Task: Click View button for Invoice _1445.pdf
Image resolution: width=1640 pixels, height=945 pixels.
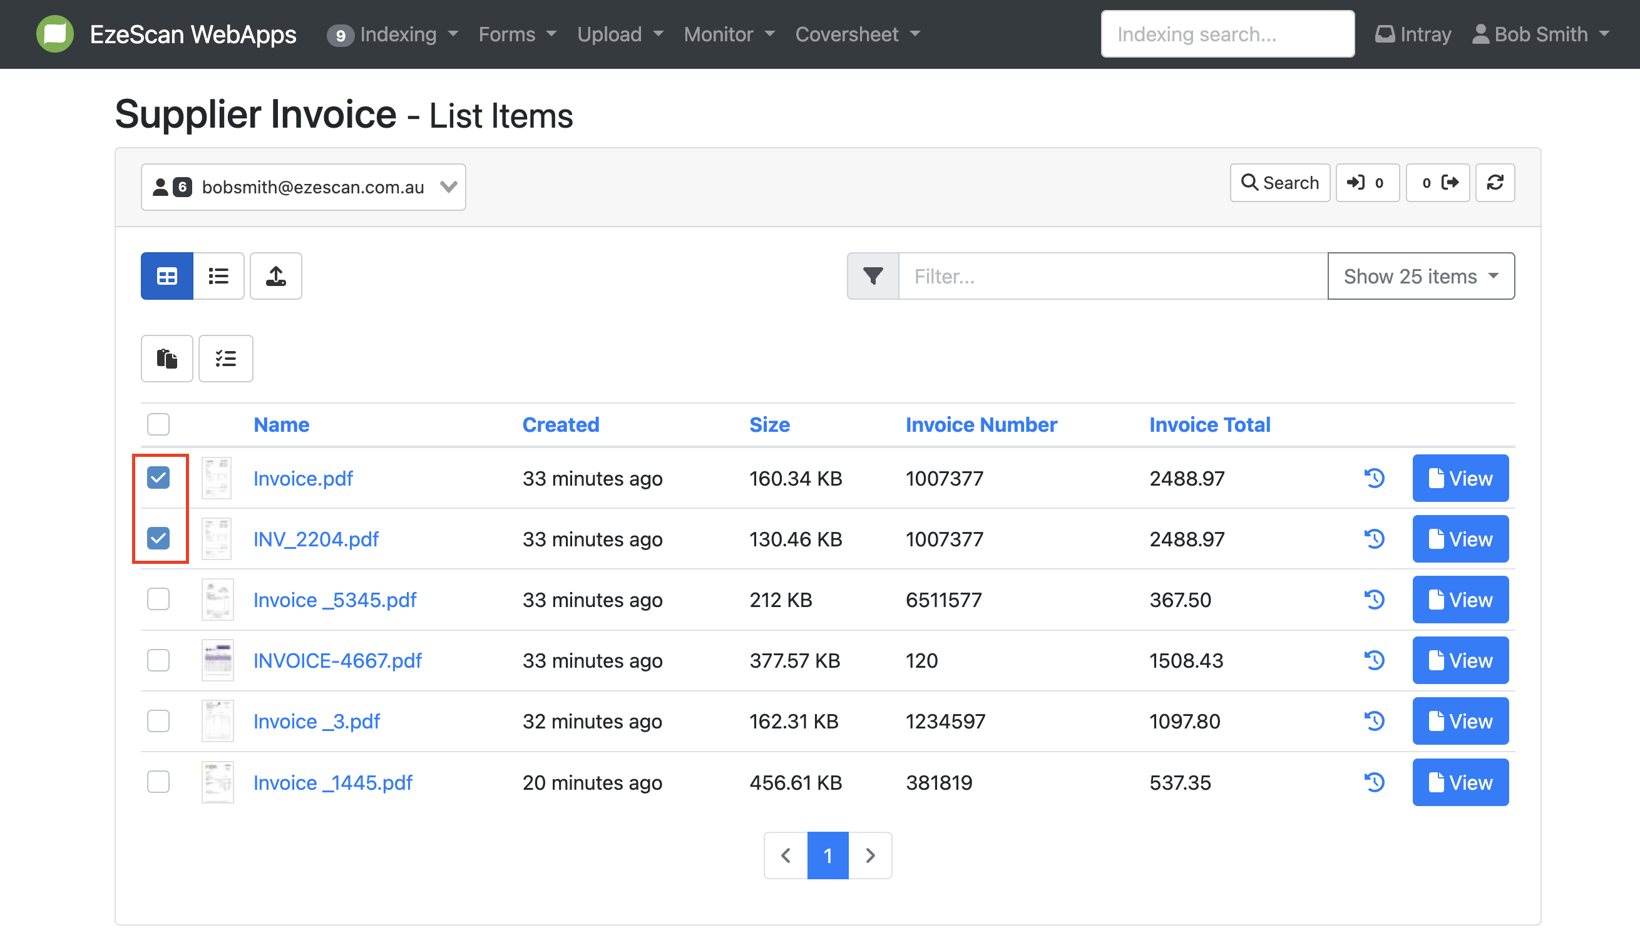Action: (1460, 782)
